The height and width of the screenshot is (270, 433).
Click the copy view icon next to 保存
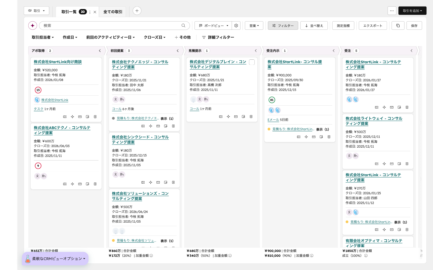point(398,25)
